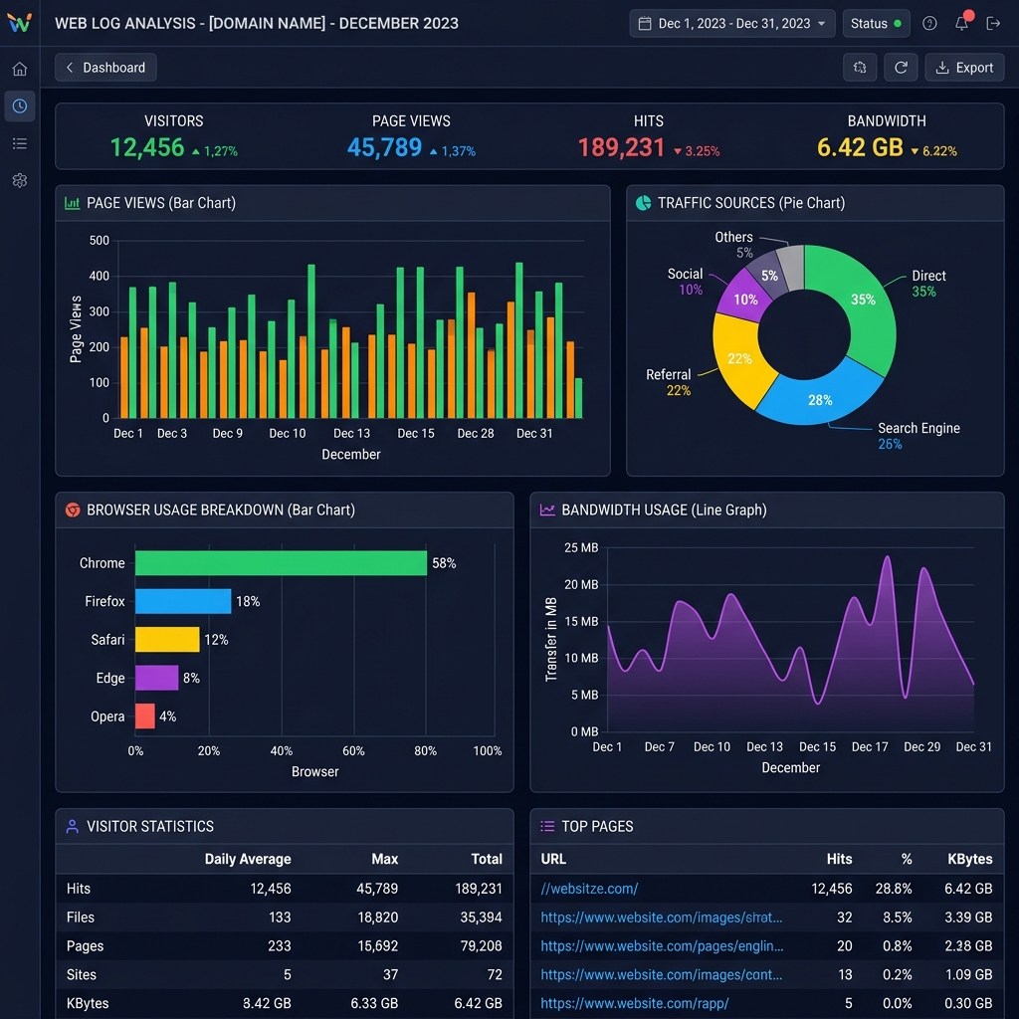Click the 28.8% cell in Top Pages
Image resolution: width=1019 pixels, height=1019 pixels.
point(894,889)
